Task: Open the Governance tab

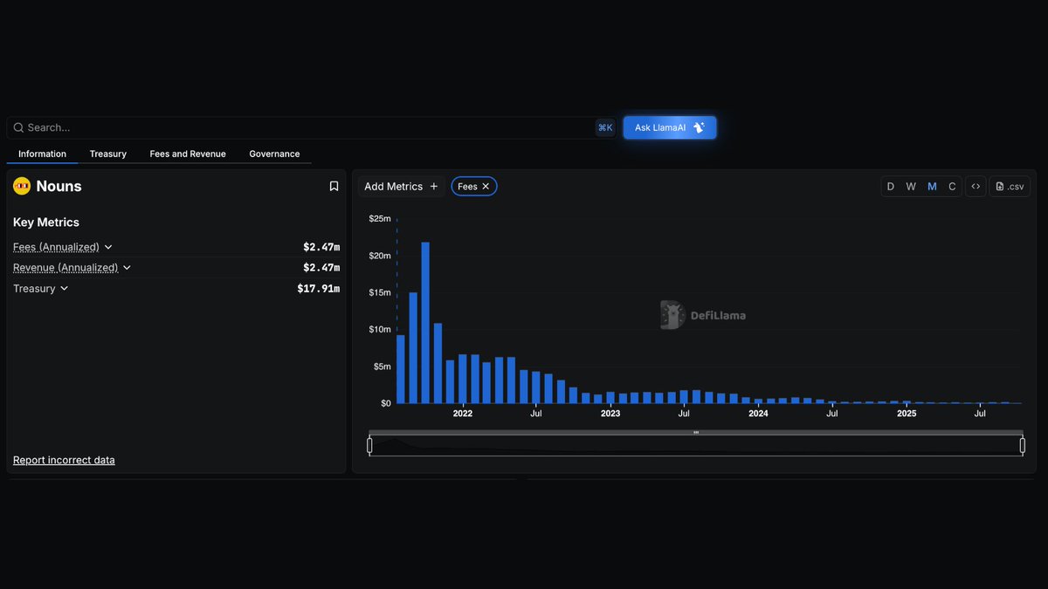Action: [274, 154]
